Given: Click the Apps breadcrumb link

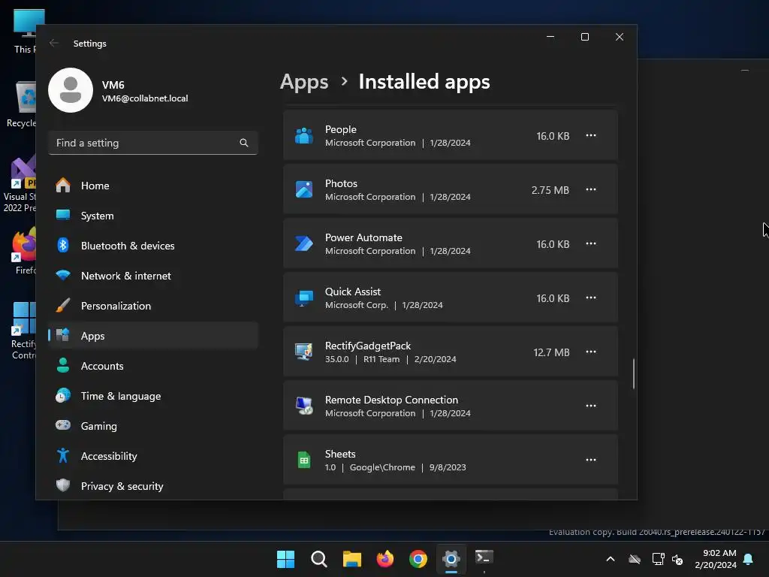Looking at the screenshot, I should (x=304, y=82).
